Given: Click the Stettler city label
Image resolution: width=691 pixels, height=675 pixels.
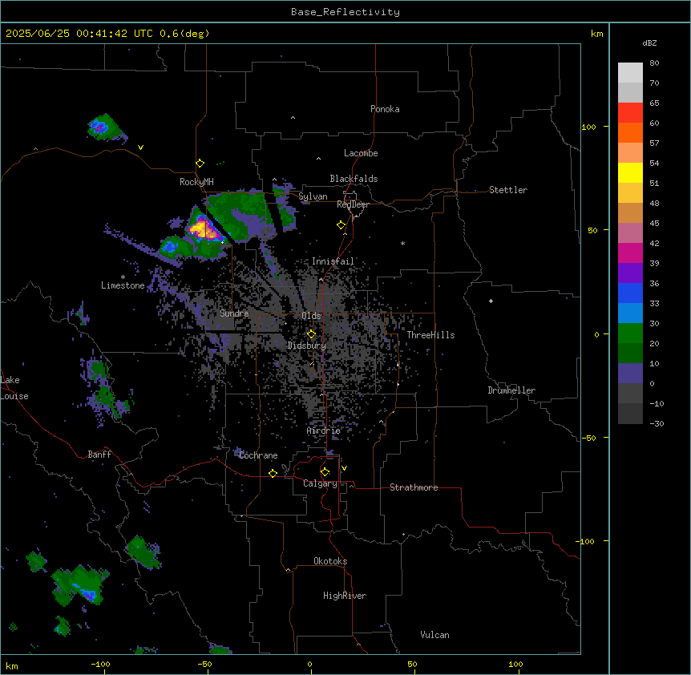Looking at the screenshot, I should 508,190.
